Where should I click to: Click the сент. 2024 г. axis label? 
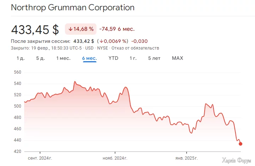(x=40, y=158)
